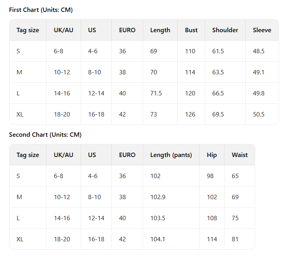Click the pants length cell 104.1
The width and height of the screenshot is (285, 256).
[157, 239]
